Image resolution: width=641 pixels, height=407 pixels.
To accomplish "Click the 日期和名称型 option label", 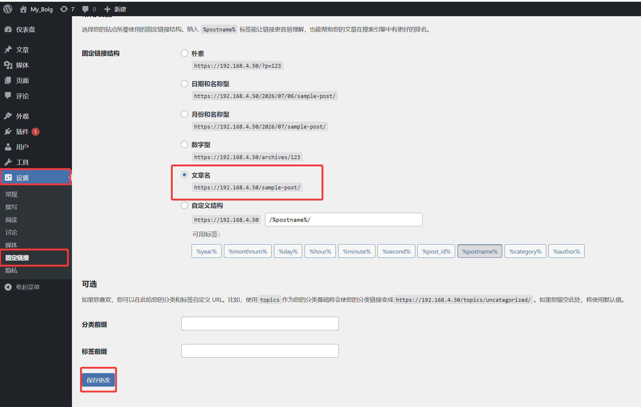I will click(210, 84).
